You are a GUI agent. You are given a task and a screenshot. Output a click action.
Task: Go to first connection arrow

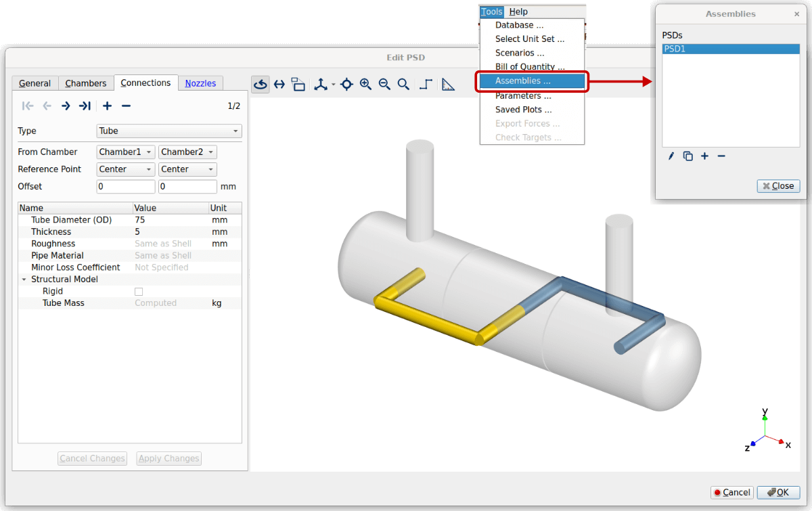pyautogui.click(x=28, y=106)
